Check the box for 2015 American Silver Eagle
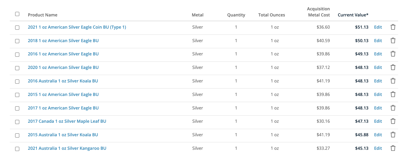The height and width of the screenshot is (158, 409). pyautogui.click(x=17, y=95)
